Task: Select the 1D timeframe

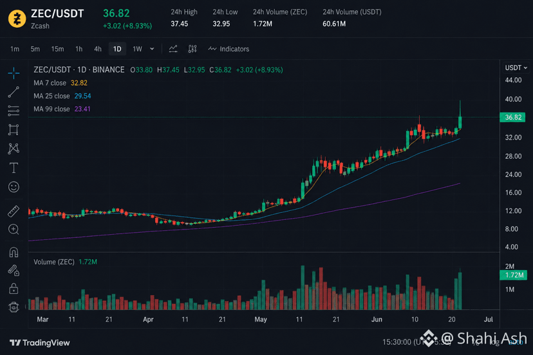Action: tap(117, 49)
